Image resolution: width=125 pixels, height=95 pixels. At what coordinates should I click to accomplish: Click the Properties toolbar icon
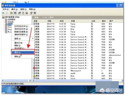tap(19, 13)
